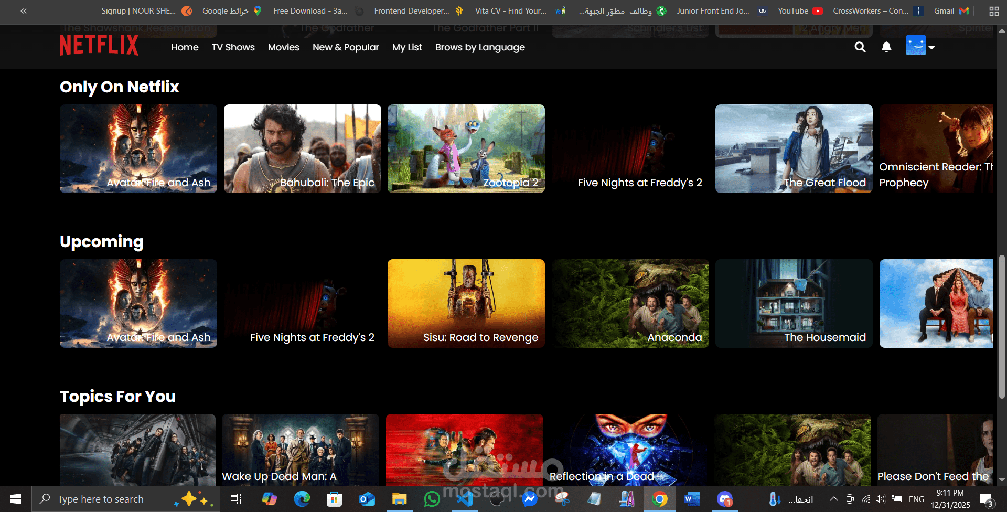
Task: Open the Gmail bookmark
Action: [951, 10]
